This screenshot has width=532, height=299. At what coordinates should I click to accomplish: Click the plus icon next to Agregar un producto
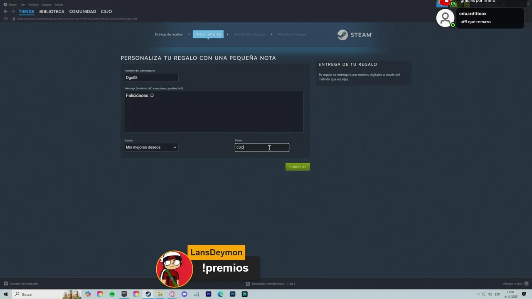(x=6, y=284)
